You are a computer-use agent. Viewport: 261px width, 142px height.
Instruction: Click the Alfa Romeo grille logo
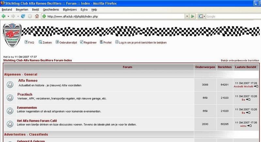[12, 35]
